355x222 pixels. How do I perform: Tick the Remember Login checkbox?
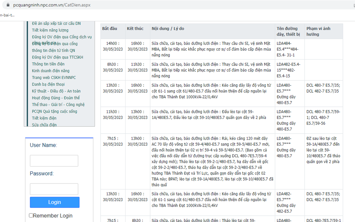click(31, 215)
